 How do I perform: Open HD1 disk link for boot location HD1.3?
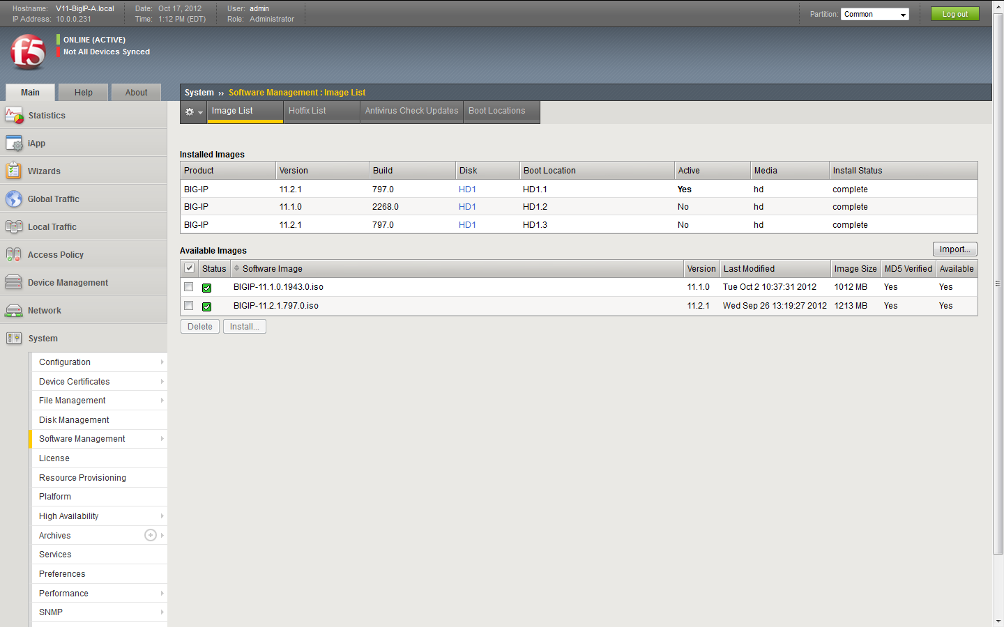pyautogui.click(x=467, y=225)
